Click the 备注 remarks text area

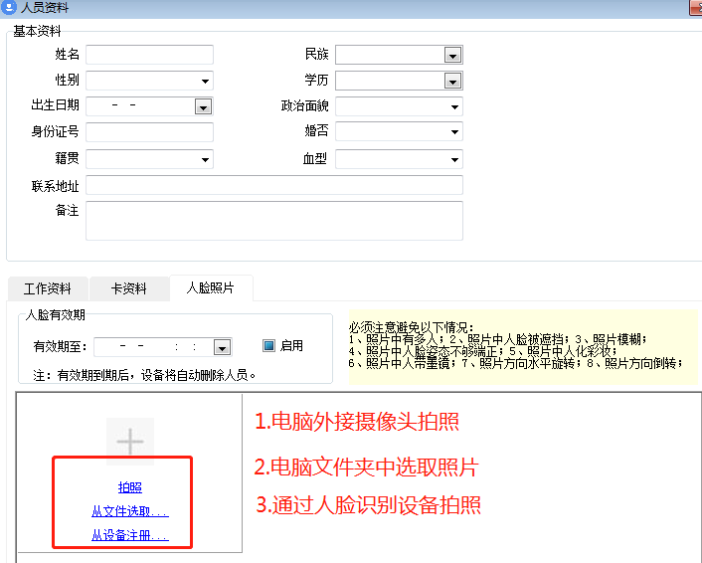[274, 221]
